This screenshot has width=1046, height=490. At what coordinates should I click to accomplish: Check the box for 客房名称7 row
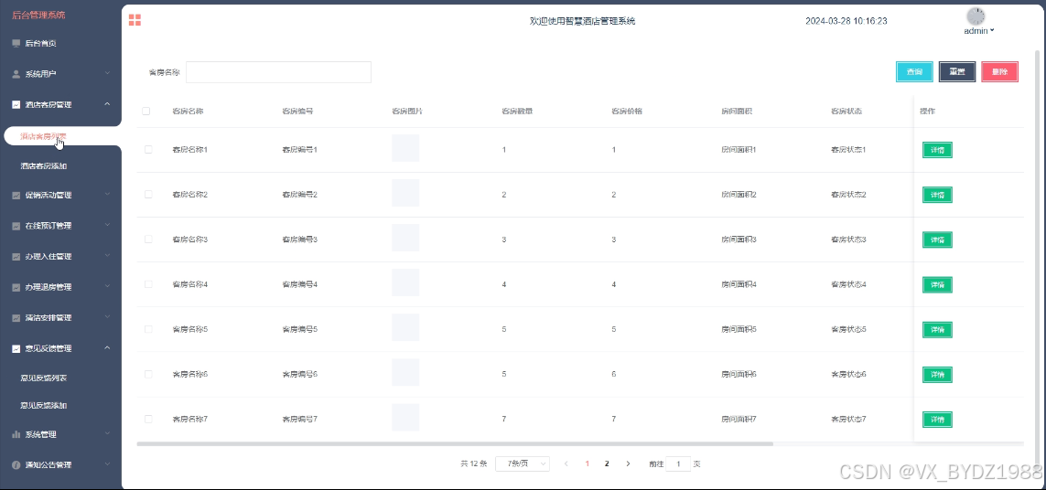point(148,419)
